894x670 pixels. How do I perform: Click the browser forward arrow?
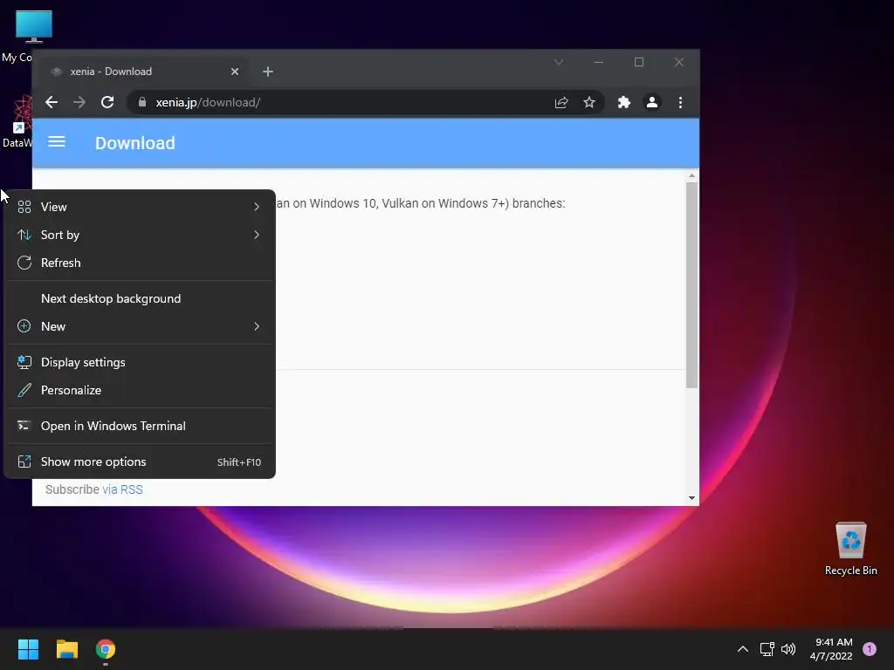tap(79, 103)
